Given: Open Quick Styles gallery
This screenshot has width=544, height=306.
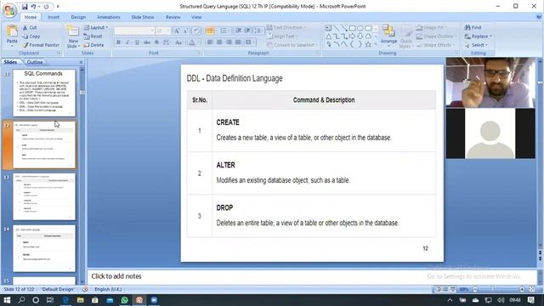Looking at the screenshot, I should tap(406, 37).
